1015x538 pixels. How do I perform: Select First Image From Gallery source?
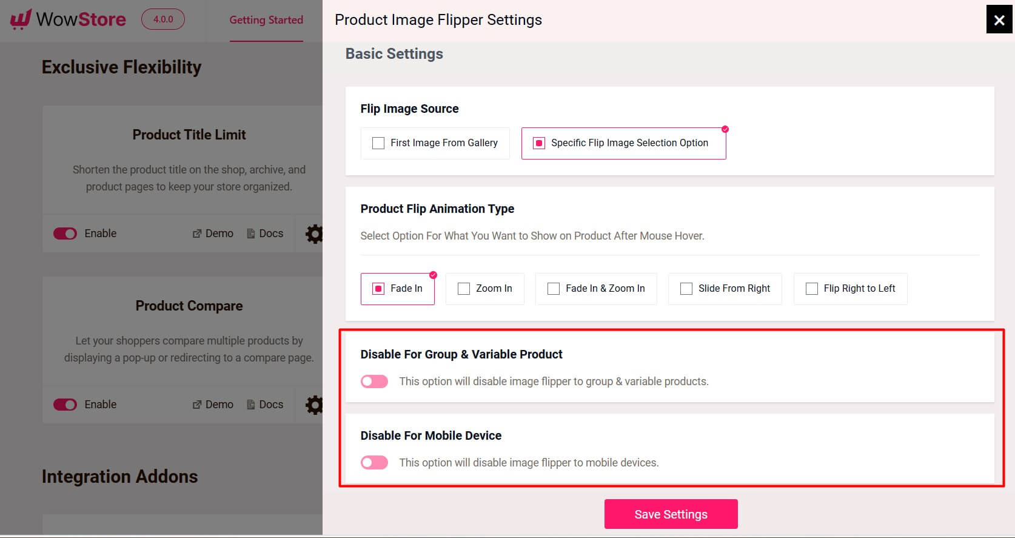tap(378, 143)
